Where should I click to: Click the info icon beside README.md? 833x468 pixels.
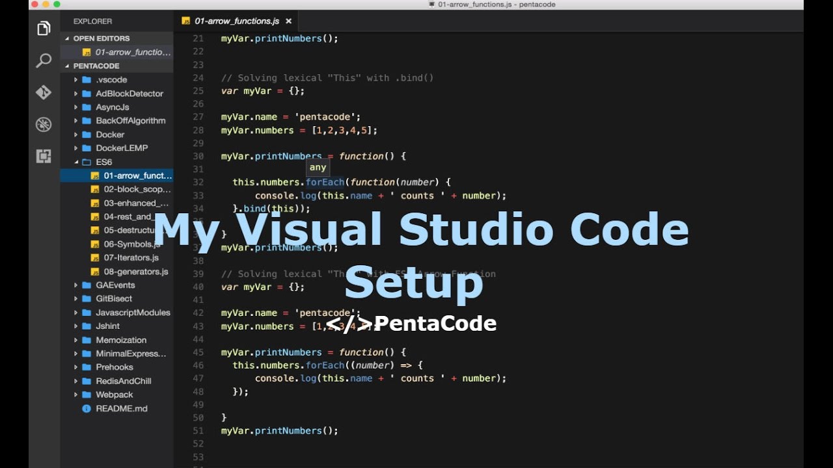coord(87,409)
